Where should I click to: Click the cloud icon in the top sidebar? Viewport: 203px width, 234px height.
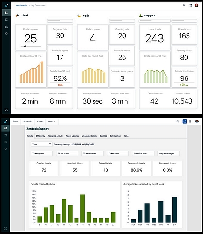(x=6, y=27)
